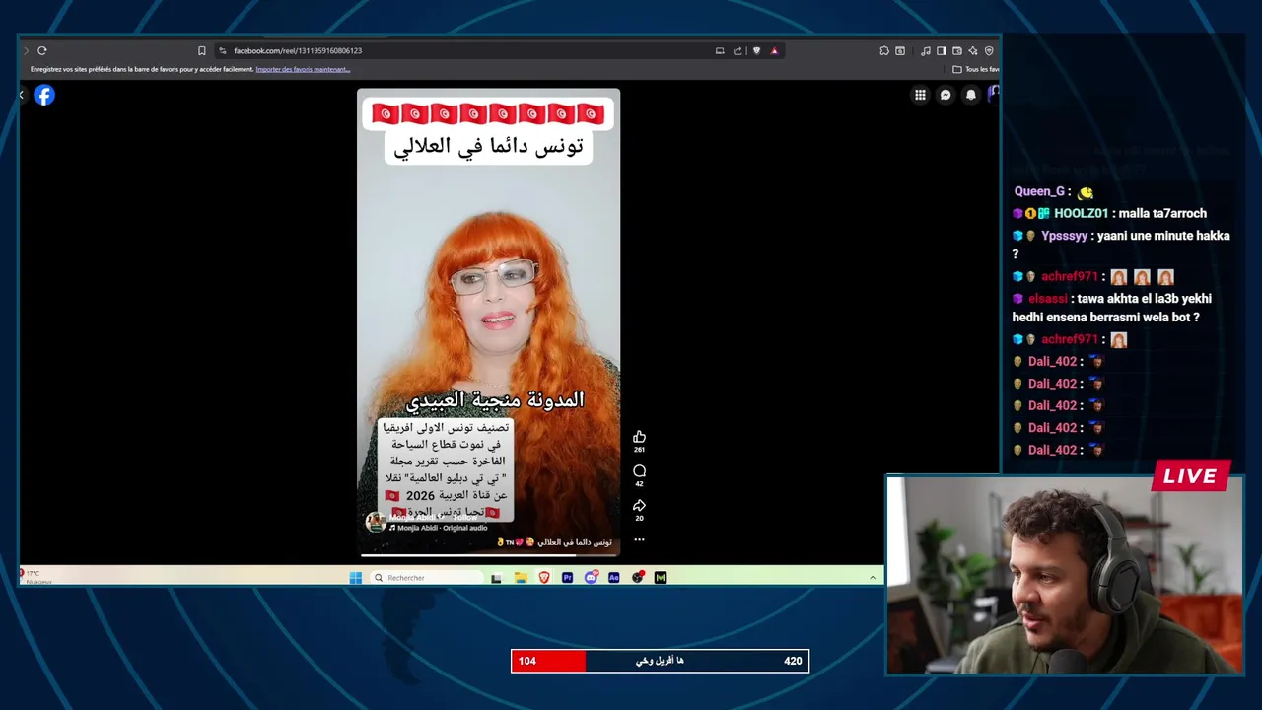Share the reel using arrow icon
1262x710 pixels.
[639, 506]
